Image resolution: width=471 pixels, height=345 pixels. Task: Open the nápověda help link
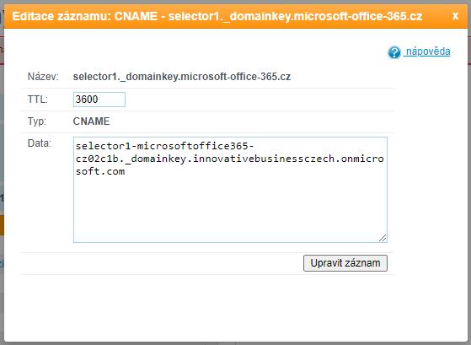[x=428, y=51]
